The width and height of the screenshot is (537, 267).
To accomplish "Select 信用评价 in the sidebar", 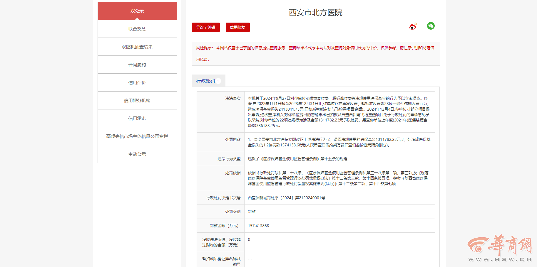I will pos(137,82).
